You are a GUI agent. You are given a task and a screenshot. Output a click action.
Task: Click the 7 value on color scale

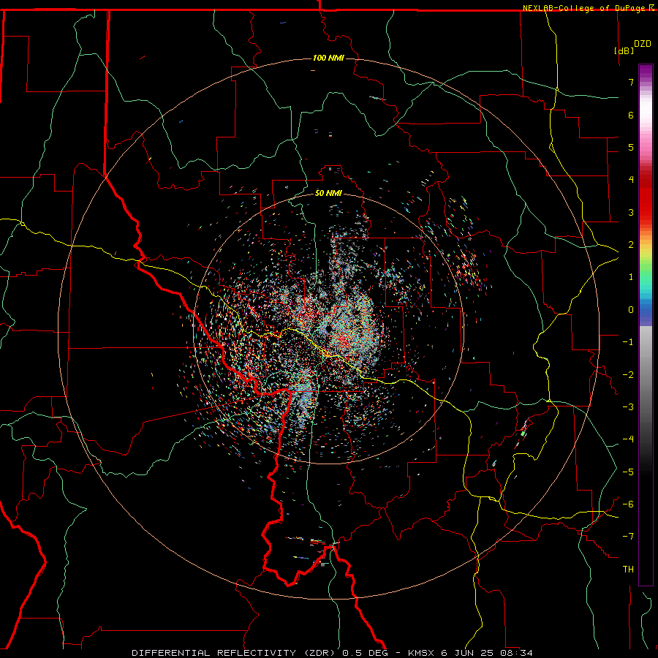[x=631, y=82]
